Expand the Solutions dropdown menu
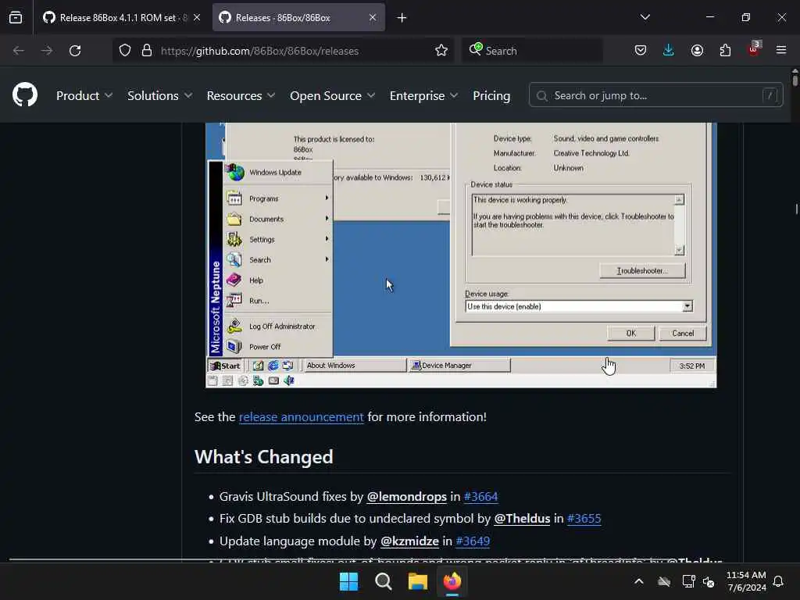 (x=159, y=95)
